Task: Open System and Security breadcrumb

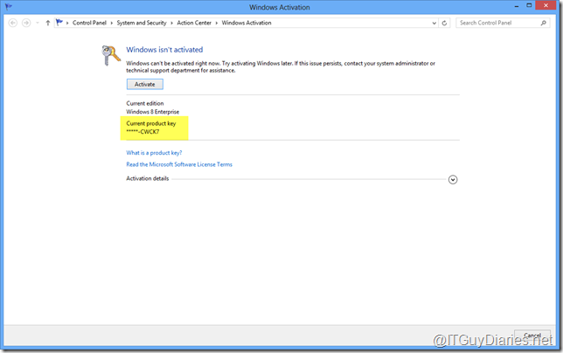Action: [x=142, y=23]
